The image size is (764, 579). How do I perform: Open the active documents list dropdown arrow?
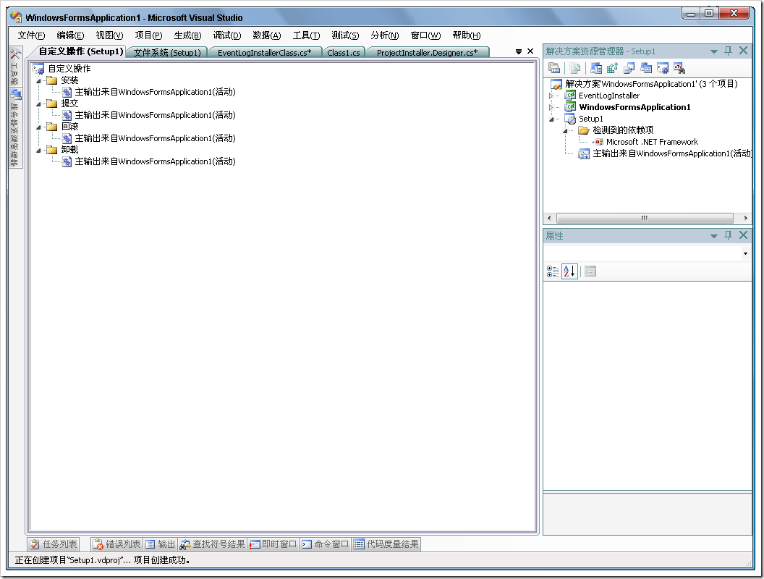tap(519, 51)
